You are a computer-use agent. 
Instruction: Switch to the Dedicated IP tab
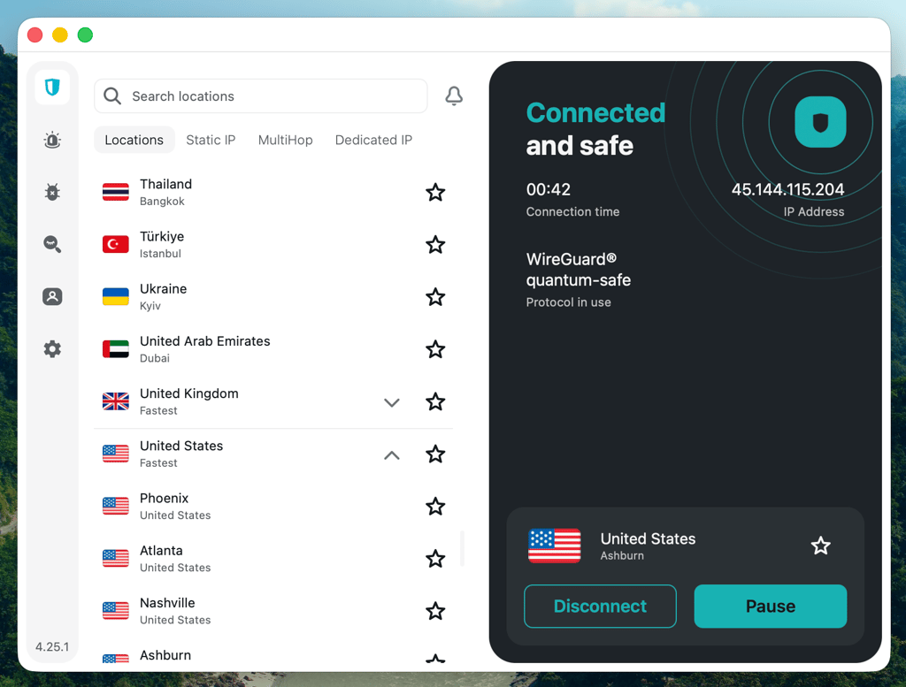(x=374, y=140)
